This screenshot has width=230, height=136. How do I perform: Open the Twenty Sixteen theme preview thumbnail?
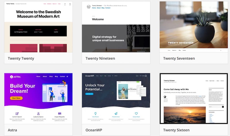(194, 98)
